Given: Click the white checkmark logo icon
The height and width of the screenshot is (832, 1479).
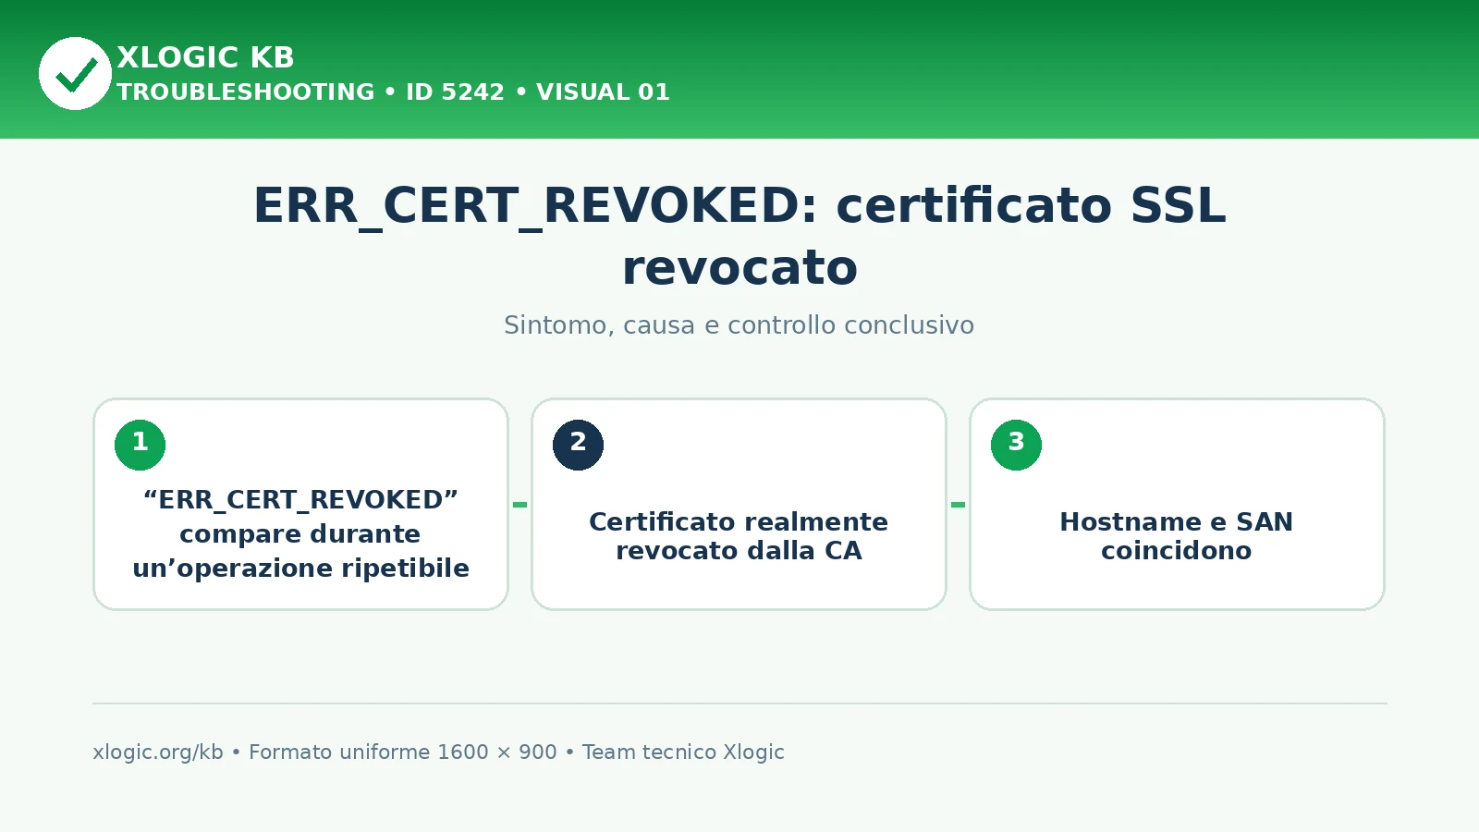Looking at the screenshot, I should coord(75,74).
